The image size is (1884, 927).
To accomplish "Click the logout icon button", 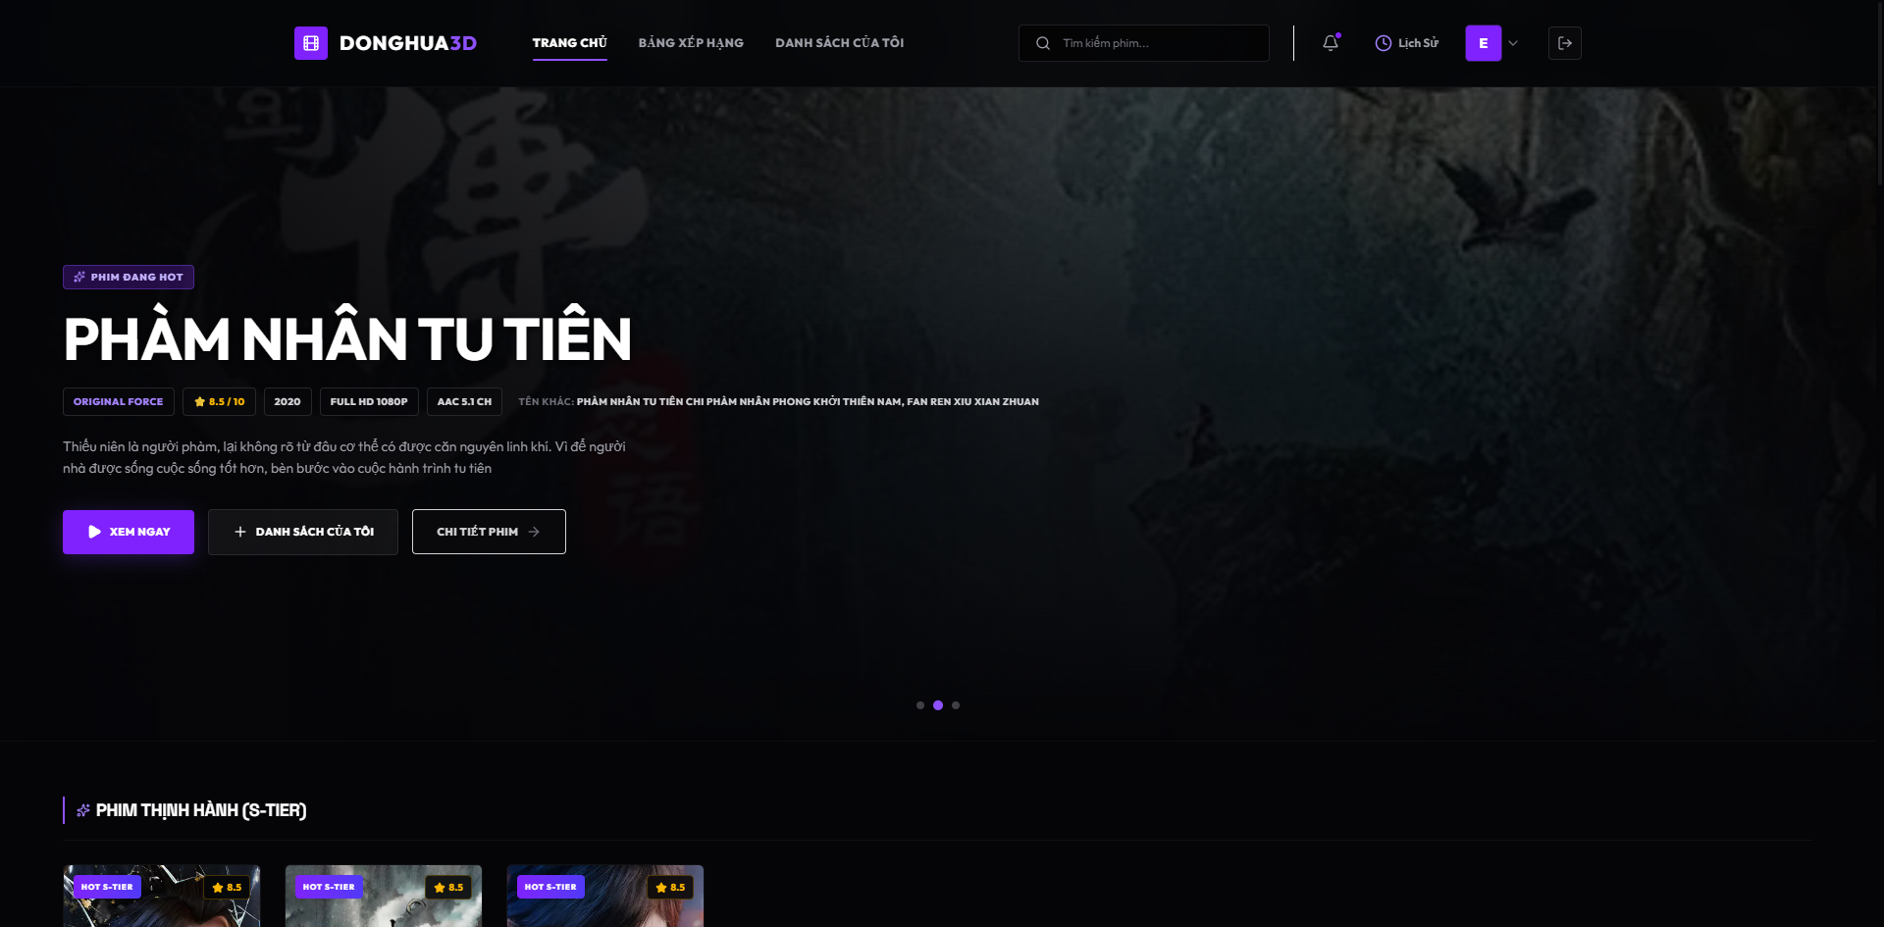I will 1565,43.
